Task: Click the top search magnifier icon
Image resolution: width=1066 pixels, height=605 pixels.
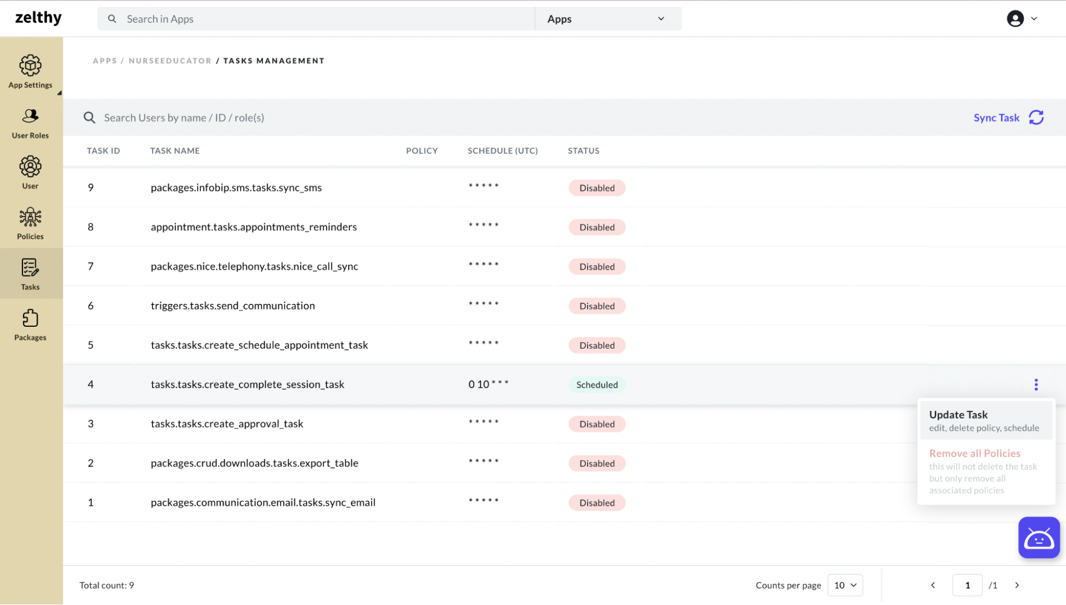Action: [x=112, y=19]
